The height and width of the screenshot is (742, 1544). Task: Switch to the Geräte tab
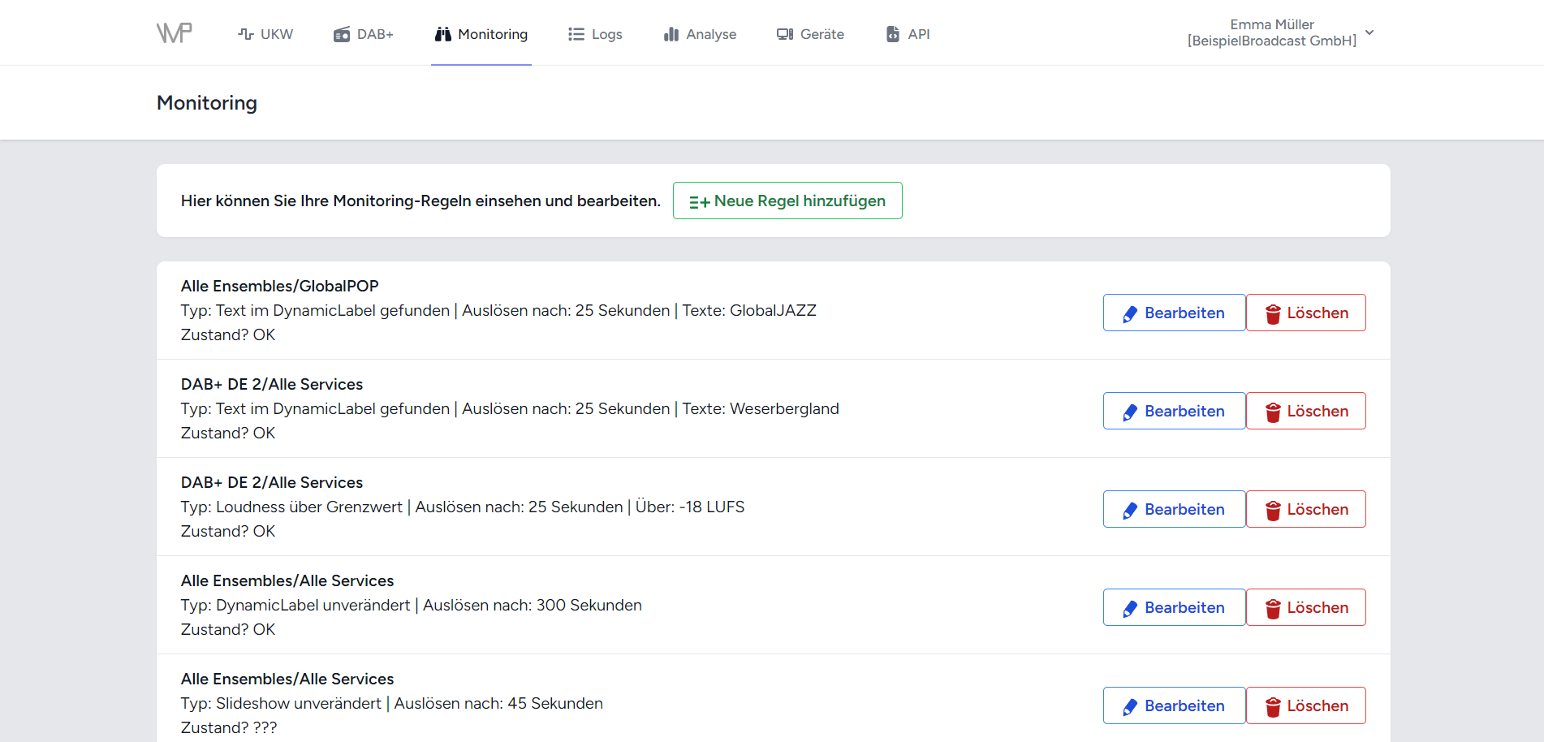(810, 34)
